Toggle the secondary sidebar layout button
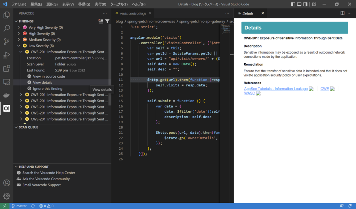The width and height of the screenshot is (356, 209). click(305, 4)
